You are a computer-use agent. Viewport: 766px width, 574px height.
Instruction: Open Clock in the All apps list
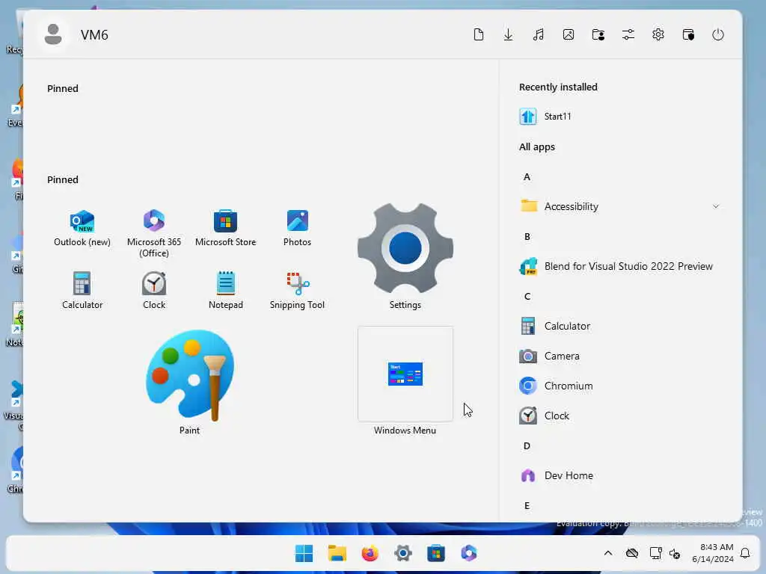pyautogui.click(x=620, y=416)
